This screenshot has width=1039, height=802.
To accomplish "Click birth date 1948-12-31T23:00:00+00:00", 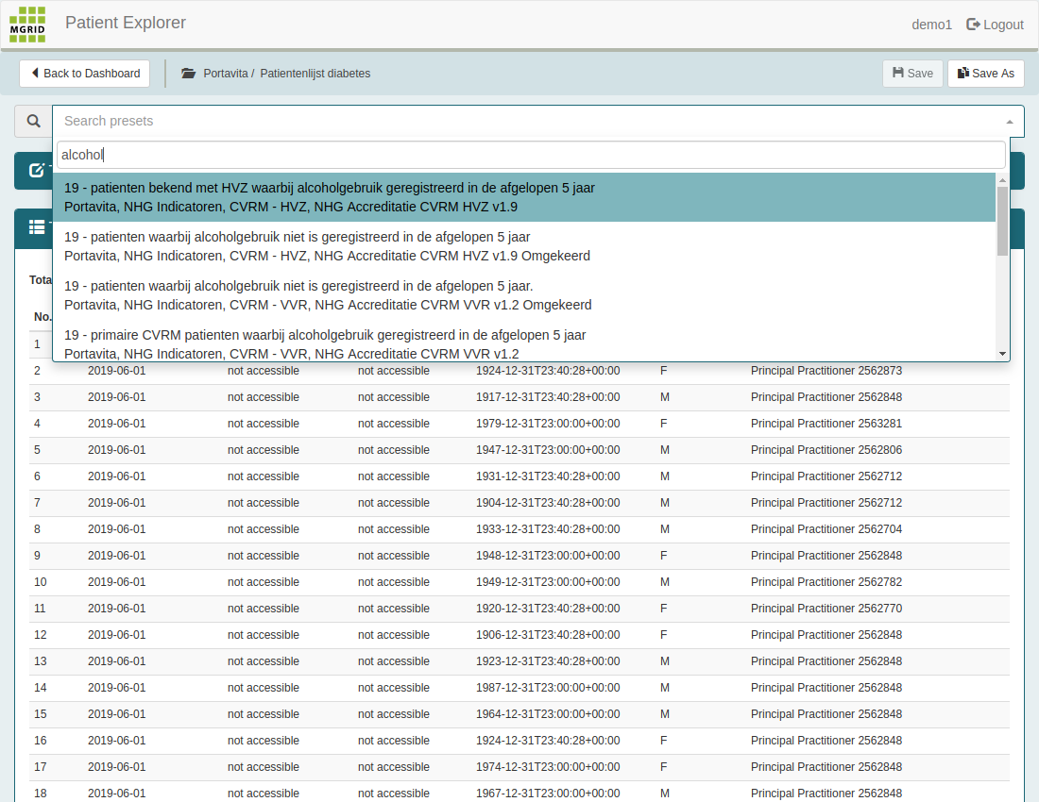I will coord(548,556).
